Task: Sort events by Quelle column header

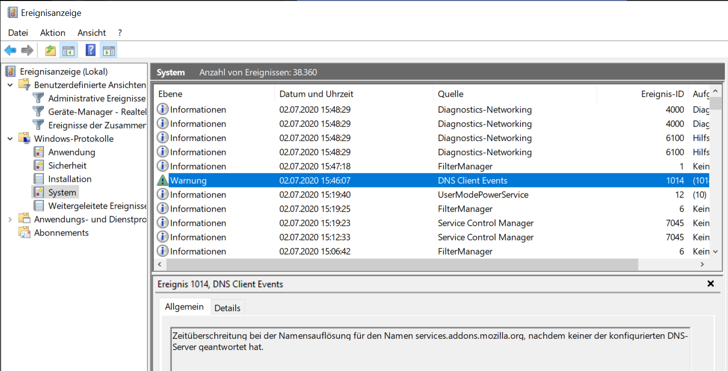Action: (450, 94)
